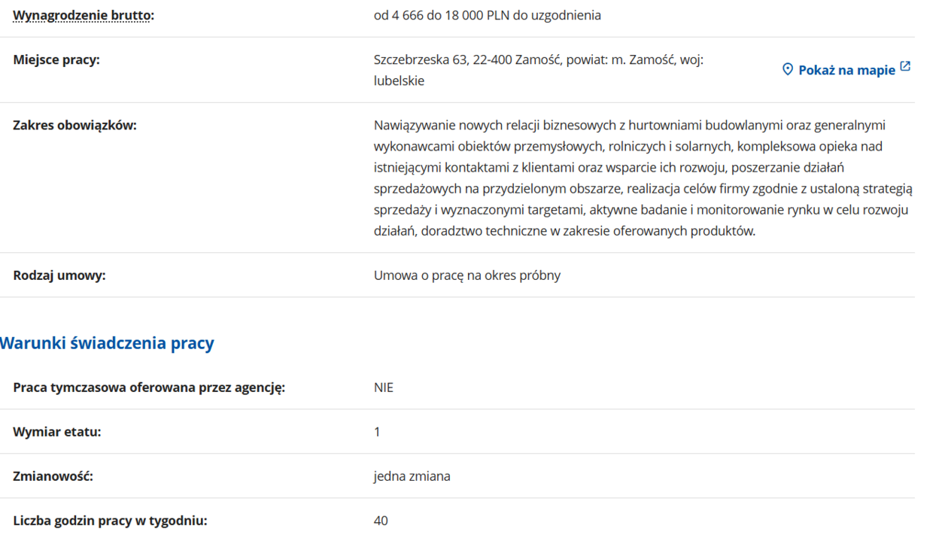
Task: Select the salary range 4 666–18 000 PLN text
Action: (x=487, y=15)
